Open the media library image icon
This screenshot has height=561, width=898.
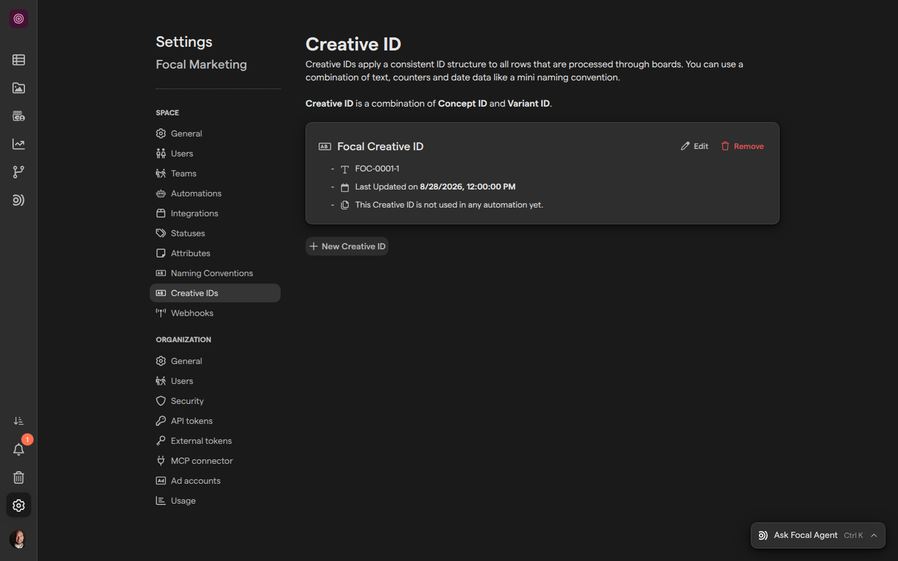(x=19, y=88)
